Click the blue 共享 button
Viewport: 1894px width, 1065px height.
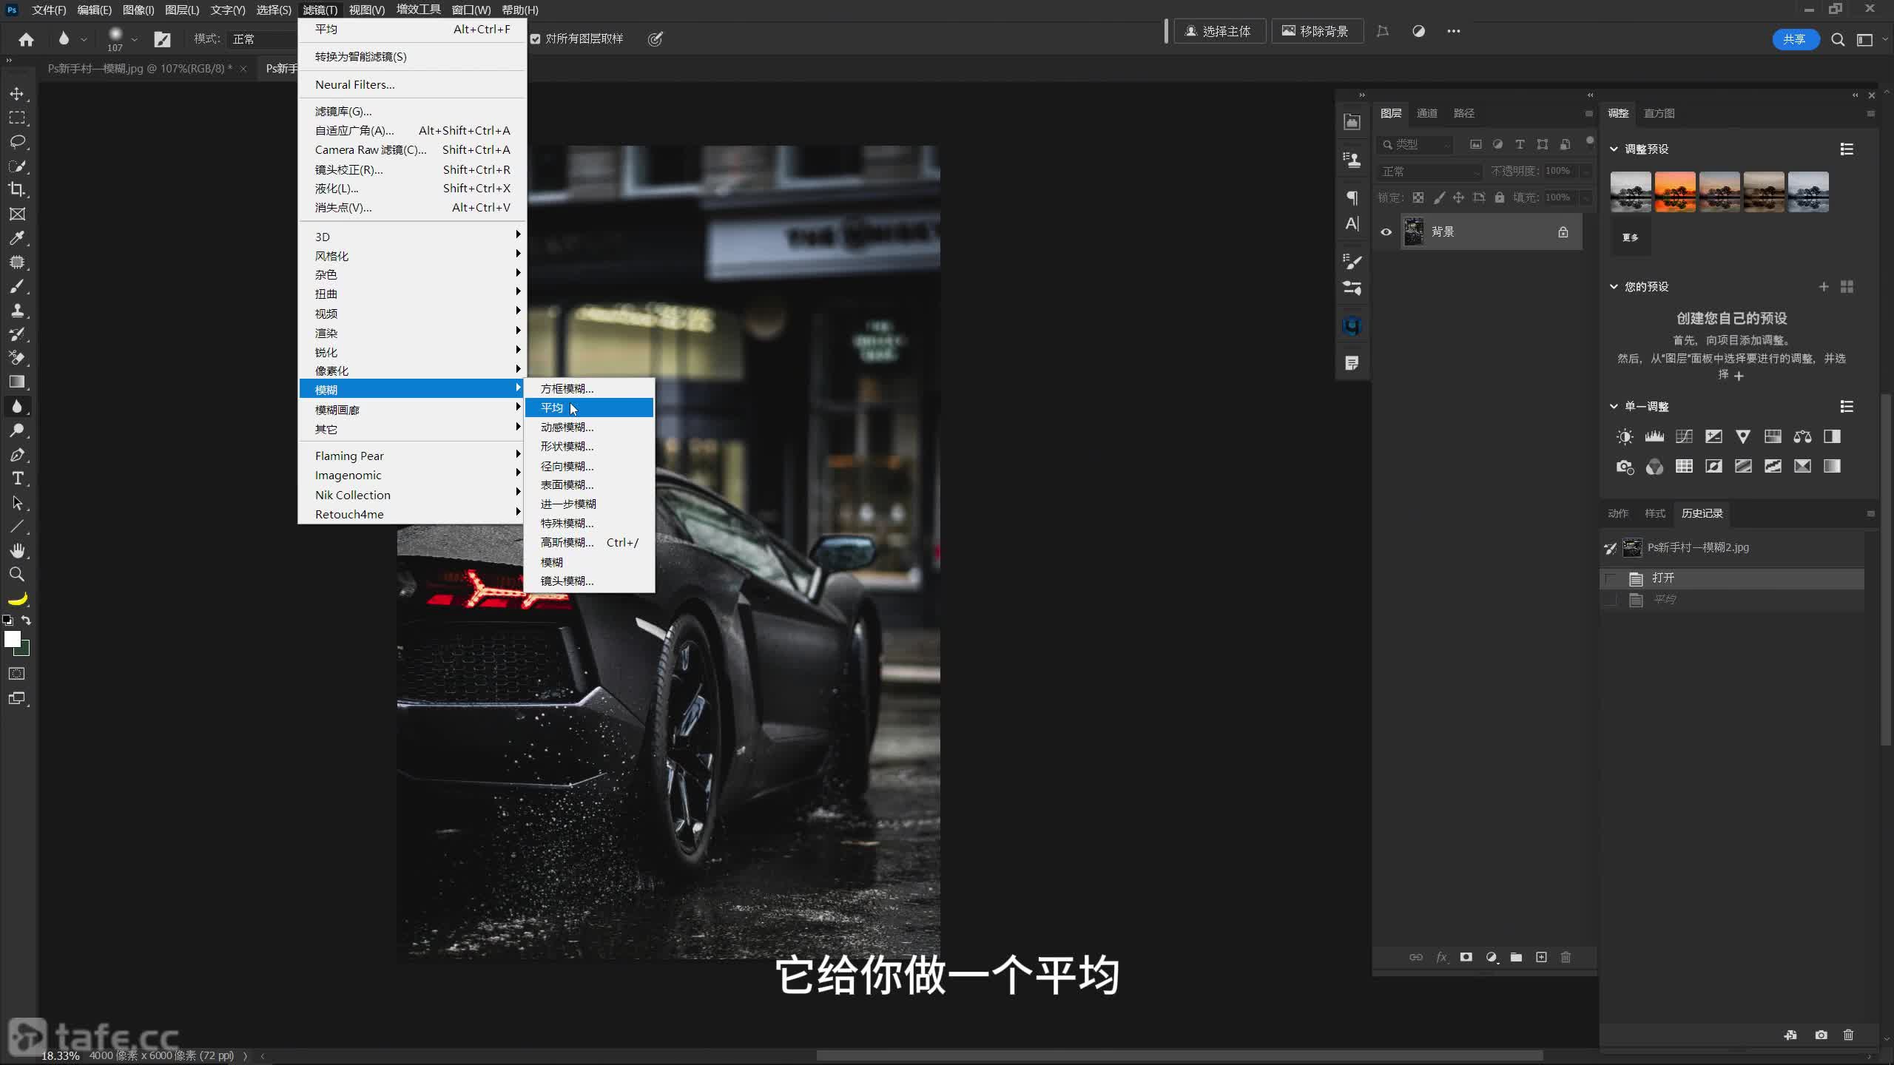(1794, 39)
